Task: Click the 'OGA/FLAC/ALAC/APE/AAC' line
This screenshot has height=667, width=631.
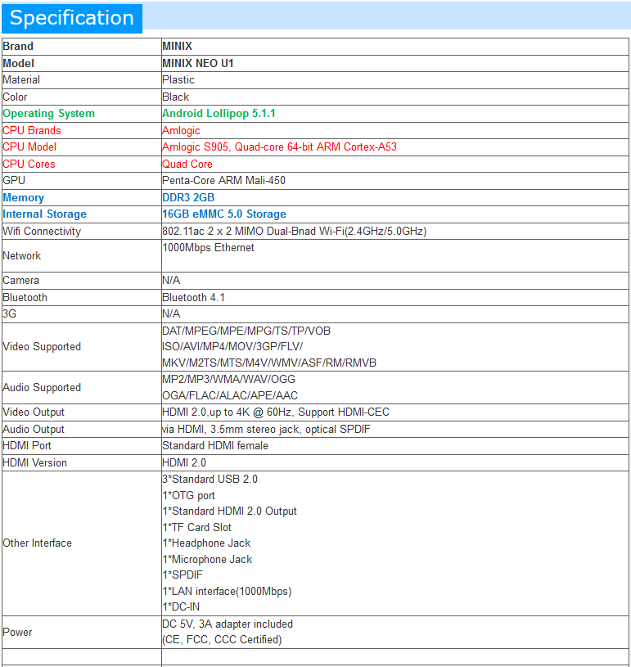Action: click(230, 396)
